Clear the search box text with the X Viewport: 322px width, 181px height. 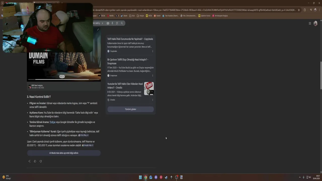click(x=102, y=23)
